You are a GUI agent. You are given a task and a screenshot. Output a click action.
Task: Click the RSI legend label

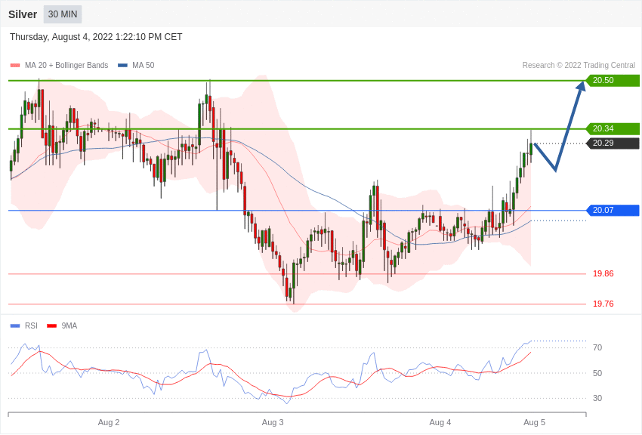31,325
